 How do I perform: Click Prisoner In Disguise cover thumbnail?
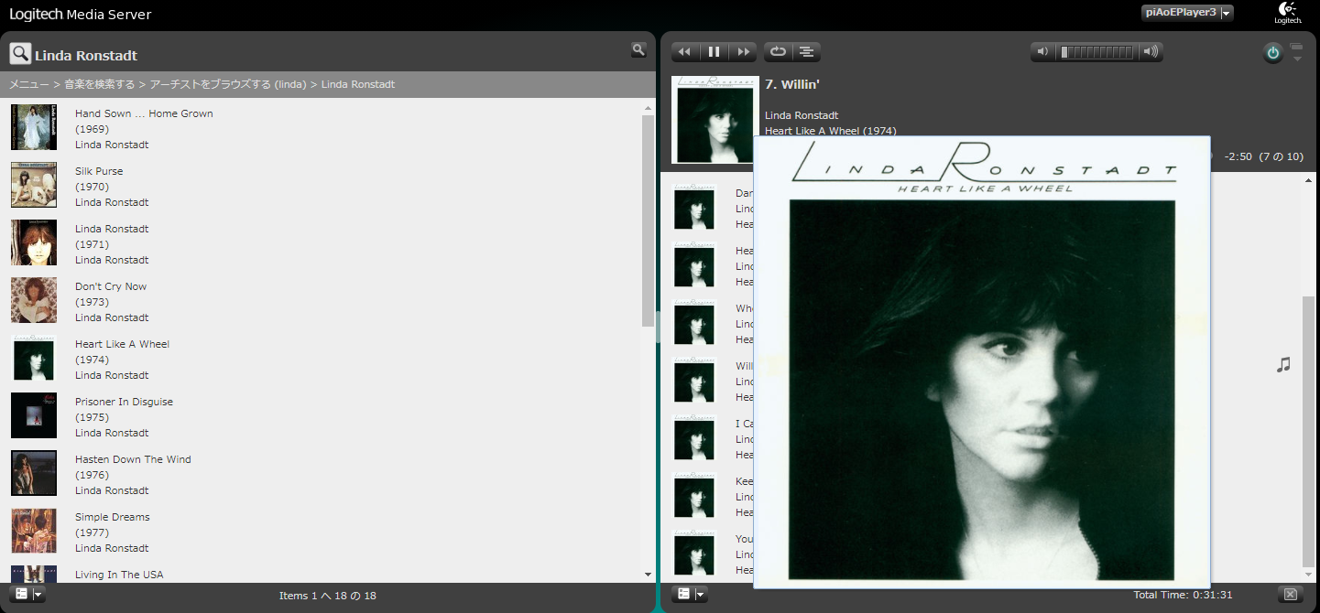[34, 415]
